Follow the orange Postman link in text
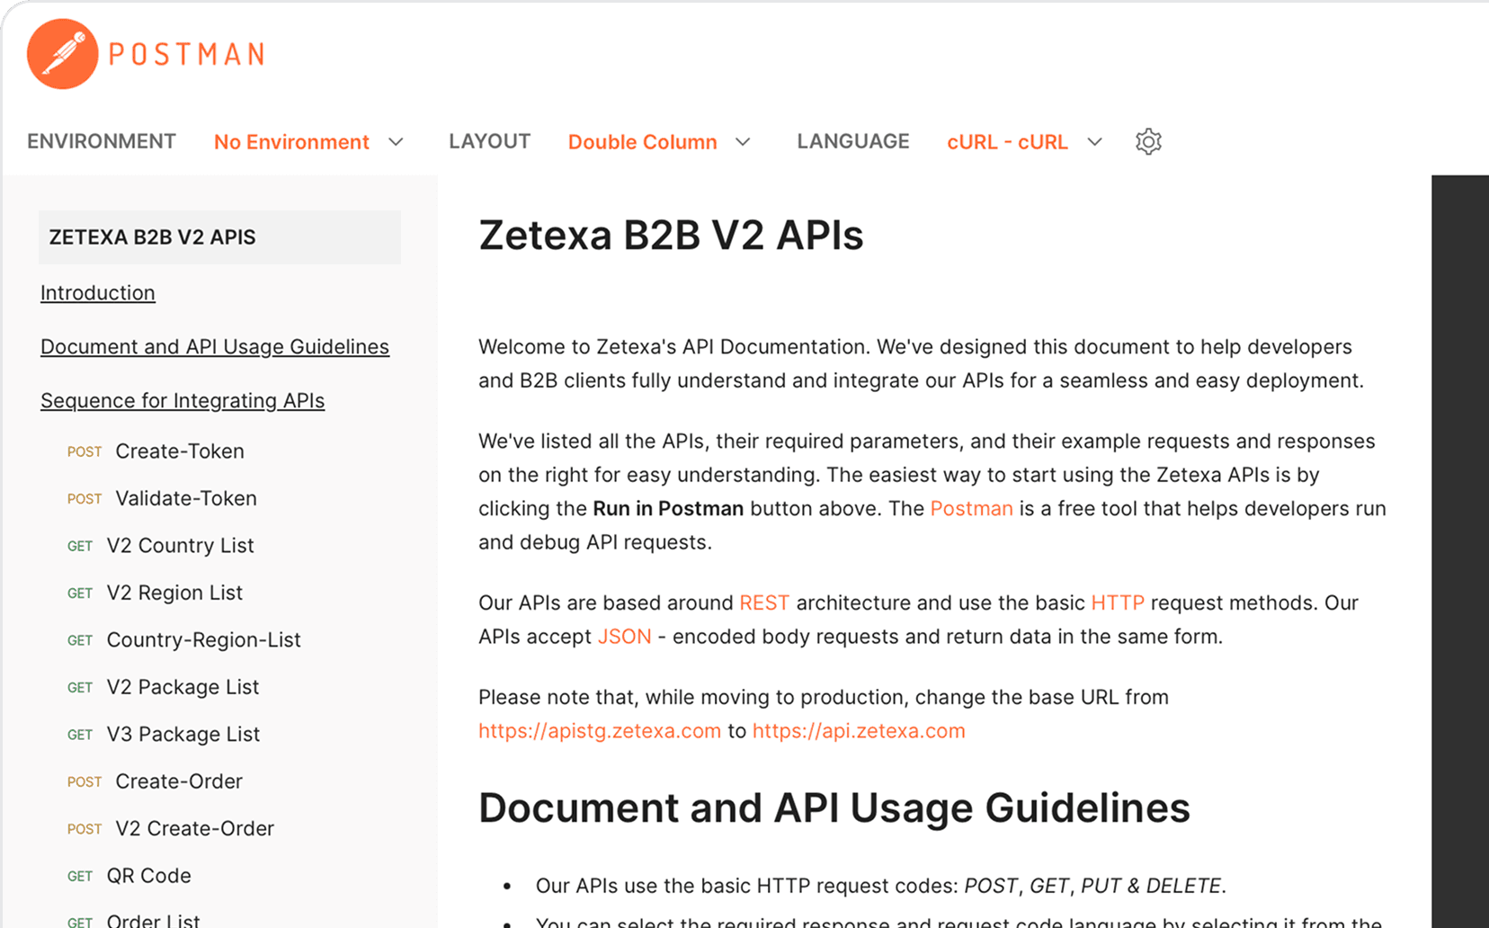 [971, 509]
